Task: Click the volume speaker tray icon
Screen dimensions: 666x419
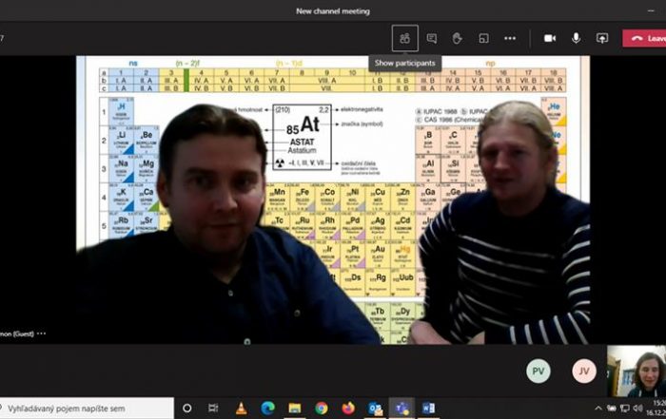Action: click(637, 409)
